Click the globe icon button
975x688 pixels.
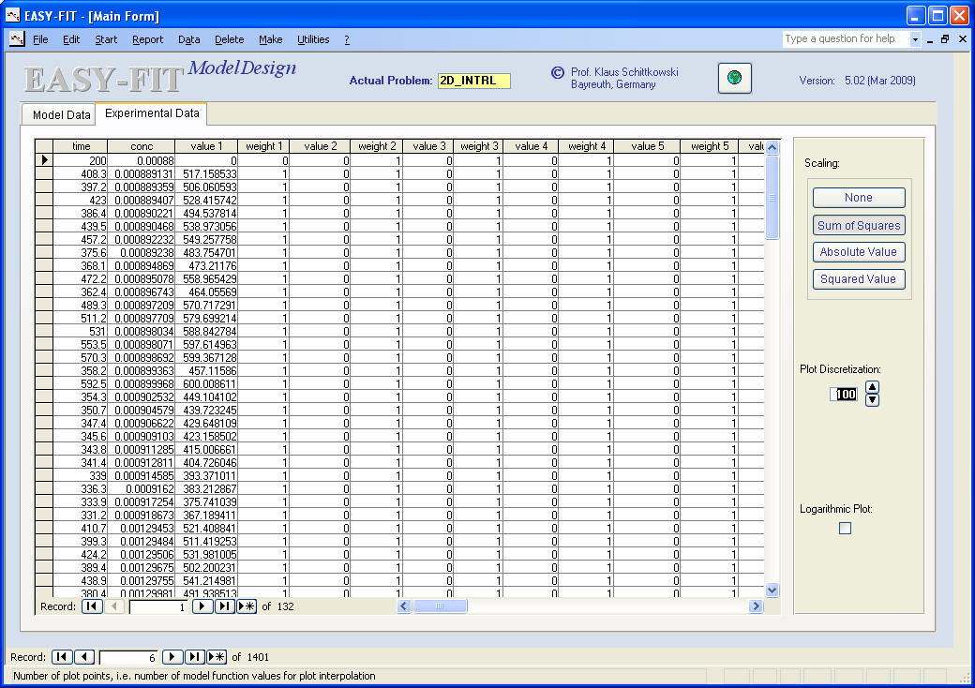pos(735,79)
